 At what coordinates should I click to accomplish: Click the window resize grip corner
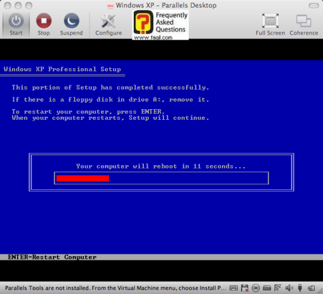click(x=320, y=291)
